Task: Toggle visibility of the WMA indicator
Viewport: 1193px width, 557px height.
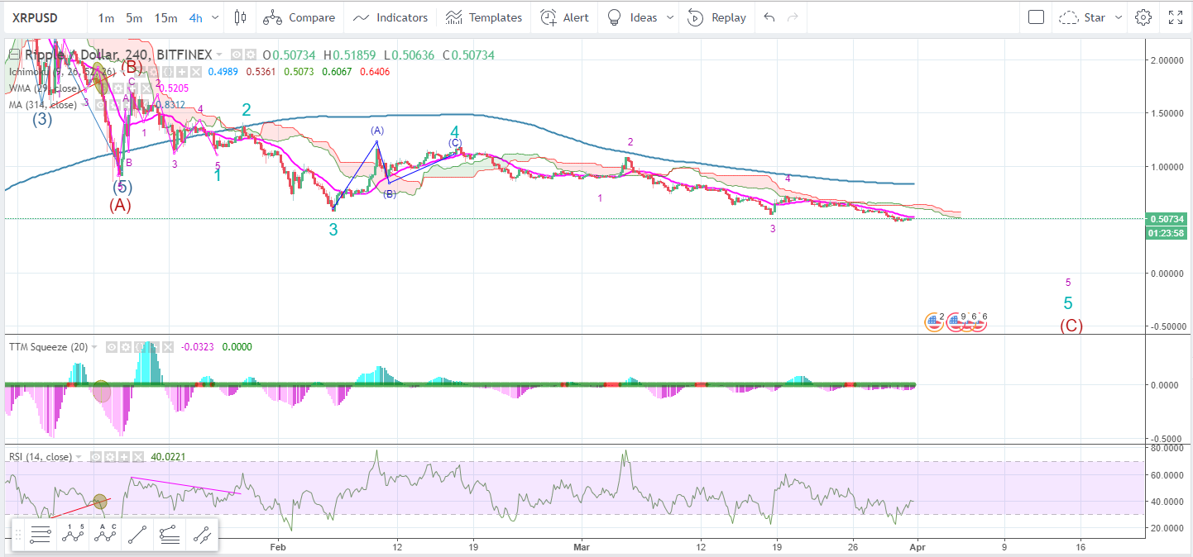Action: click(104, 88)
